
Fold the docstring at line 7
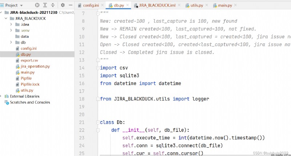98,13
